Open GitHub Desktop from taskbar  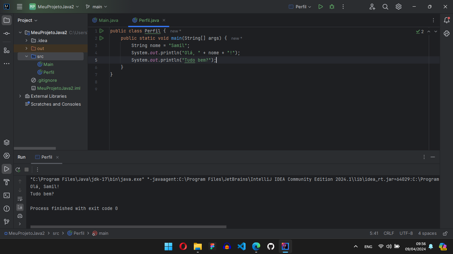pyautogui.click(x=271, y=246)
